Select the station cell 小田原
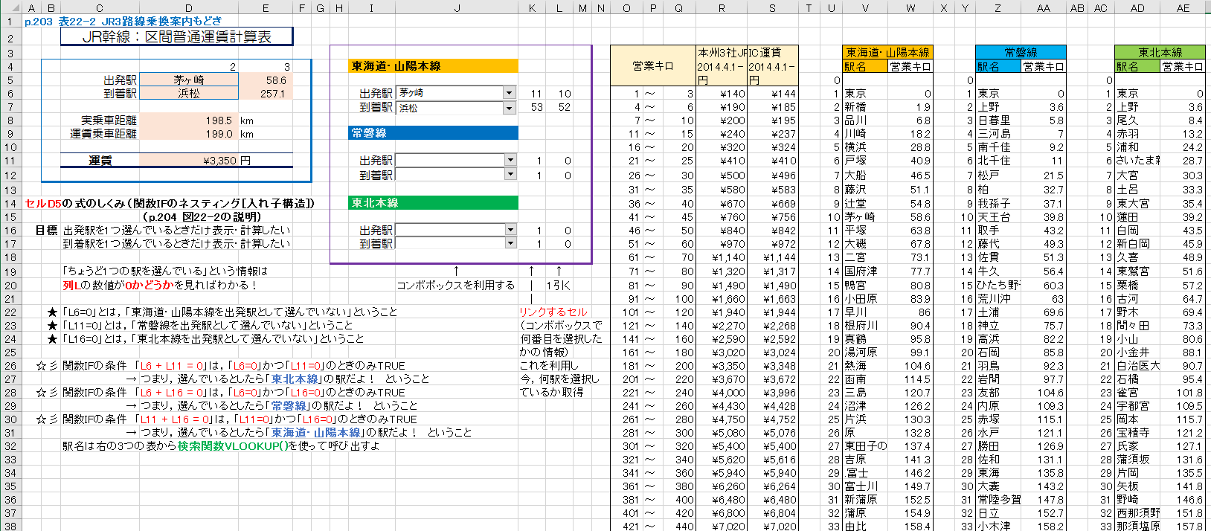The height and width of the screenshot is (531, 1211). [x=865, y=298]
